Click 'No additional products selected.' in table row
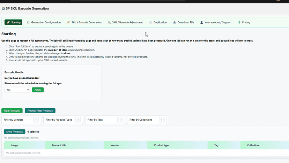 (x=23, y=153)
